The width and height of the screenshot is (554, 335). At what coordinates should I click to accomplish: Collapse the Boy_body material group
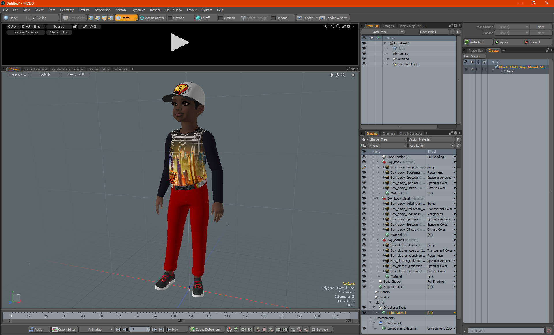(377, 162)
